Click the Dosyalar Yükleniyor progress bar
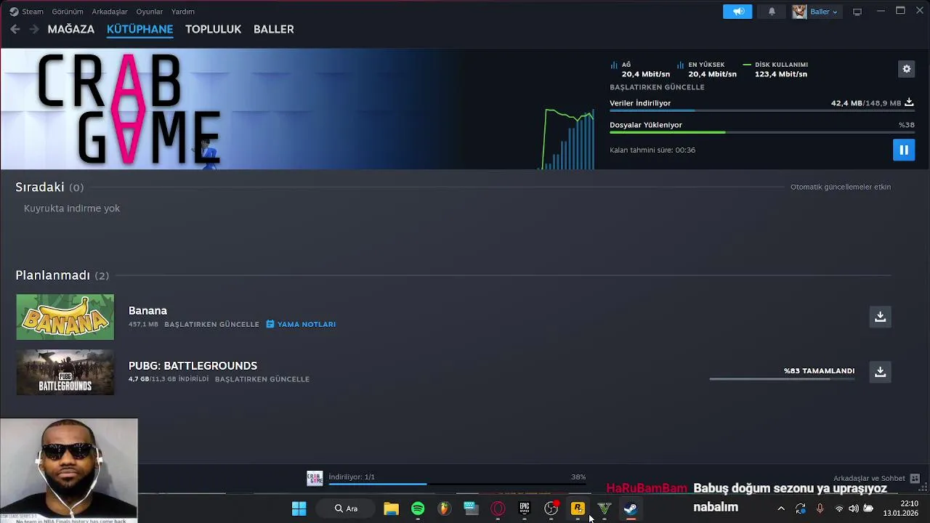930x523 pixels. click(761, 132)
